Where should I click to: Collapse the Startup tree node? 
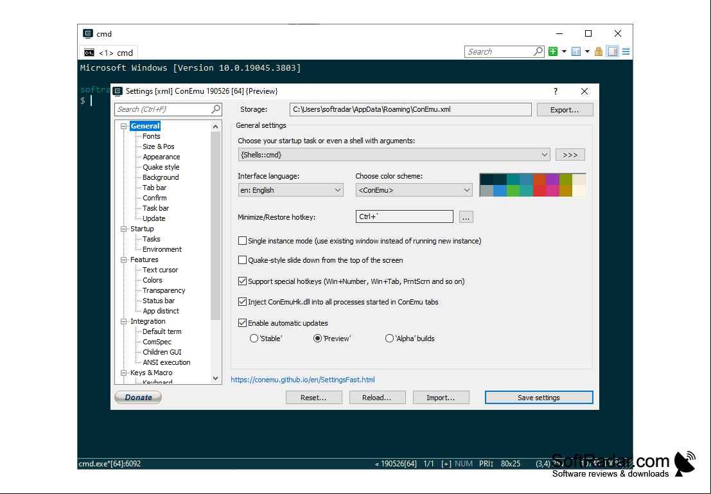(123, 229)
